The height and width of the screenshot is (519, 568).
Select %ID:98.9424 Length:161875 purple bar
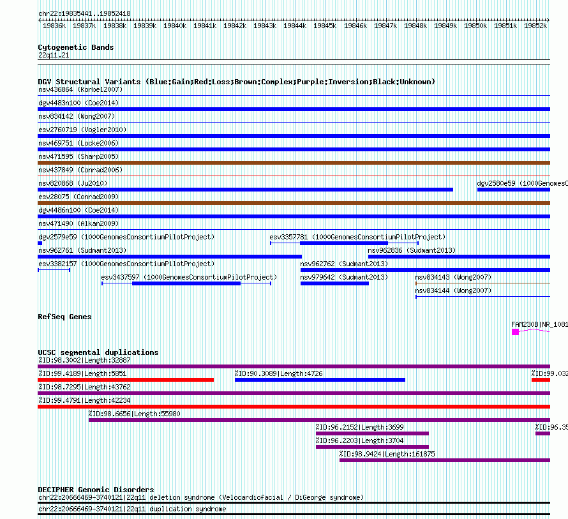click(x=445, y=460)
